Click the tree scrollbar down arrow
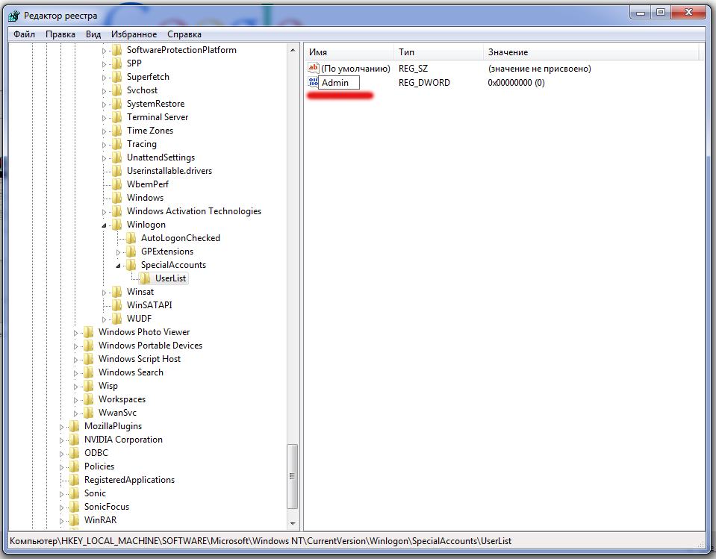 click(x=293, y=523)
